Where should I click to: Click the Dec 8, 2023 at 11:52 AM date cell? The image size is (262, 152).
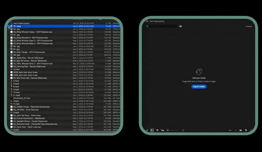pyautogui.click(x=83, y=98)
